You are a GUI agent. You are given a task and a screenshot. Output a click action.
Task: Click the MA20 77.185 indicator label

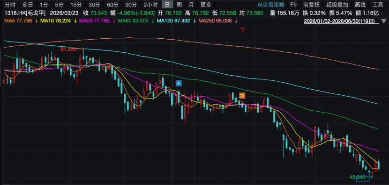[94, 21]
